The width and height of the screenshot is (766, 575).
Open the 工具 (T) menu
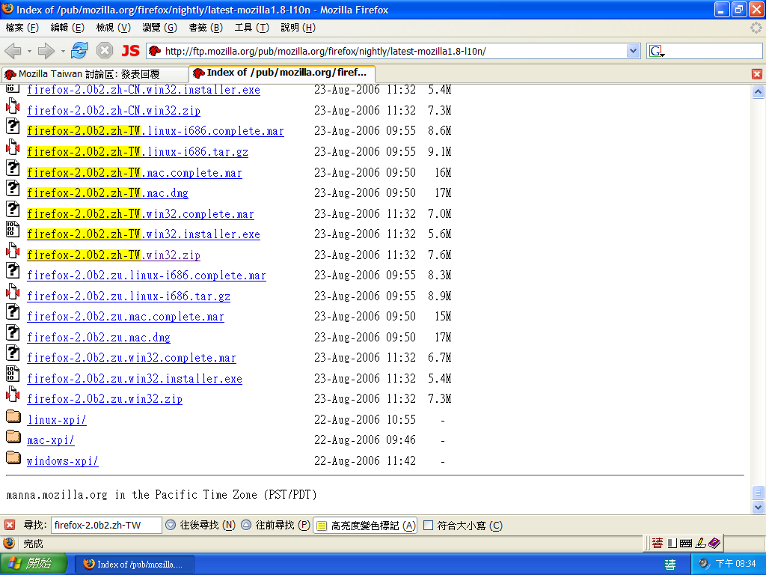tap(251, 28)
